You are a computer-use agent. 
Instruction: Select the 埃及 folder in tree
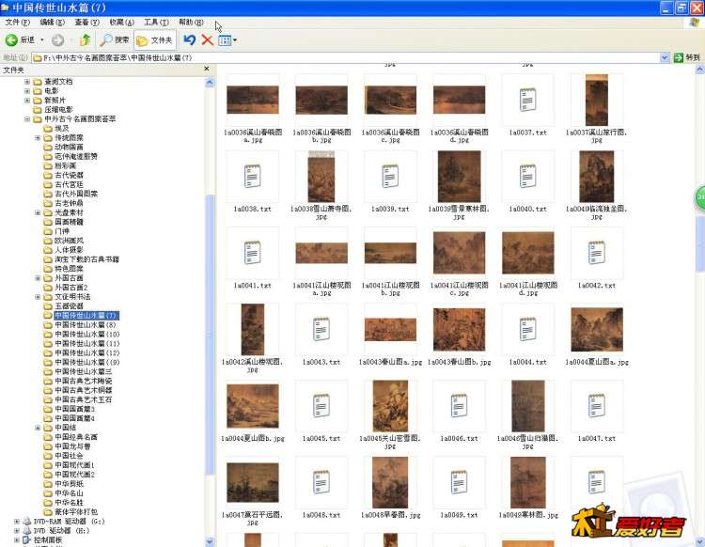(62, 128)
